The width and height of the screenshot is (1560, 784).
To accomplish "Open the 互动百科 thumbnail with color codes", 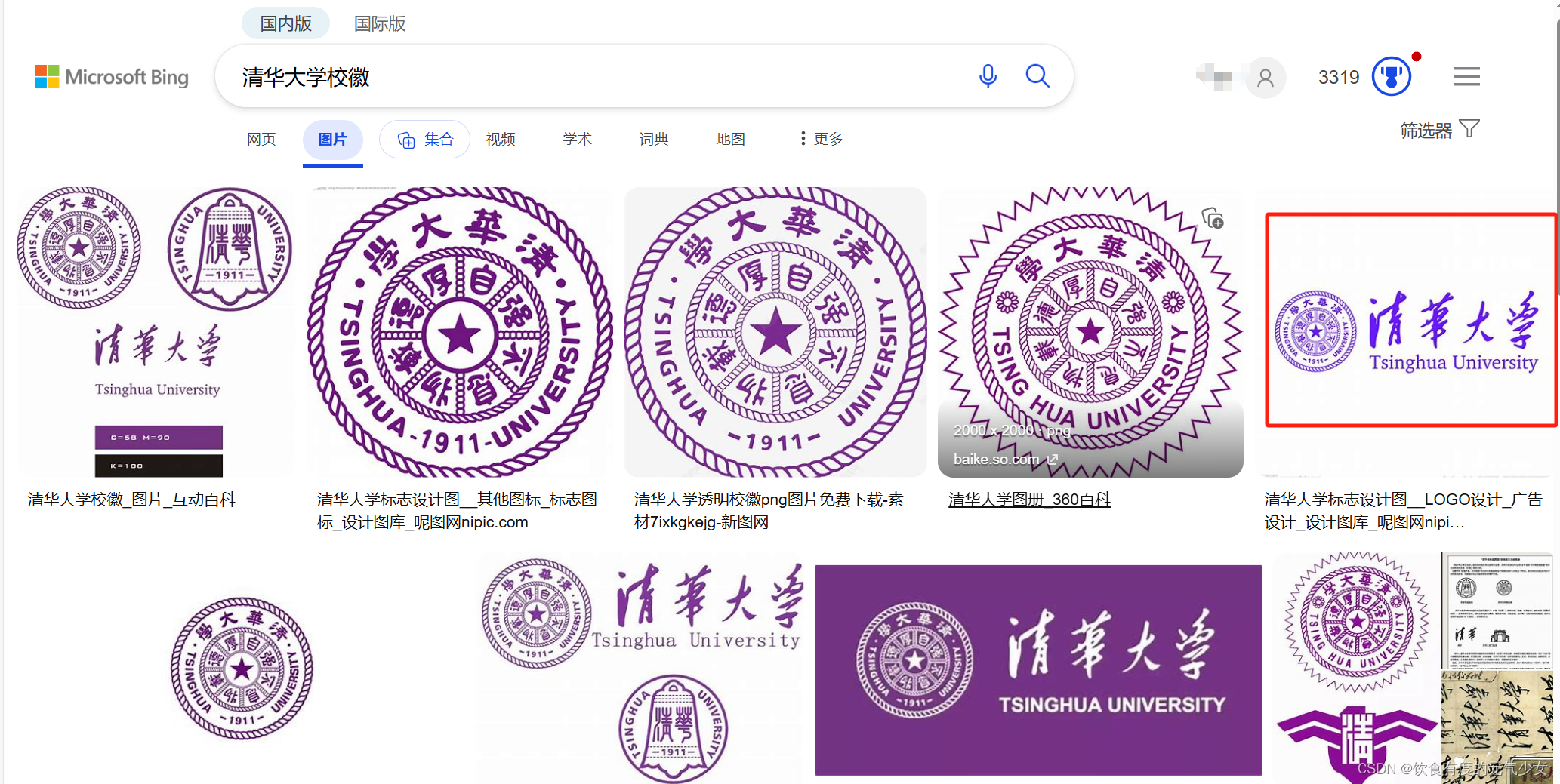I will coord(156,332).
